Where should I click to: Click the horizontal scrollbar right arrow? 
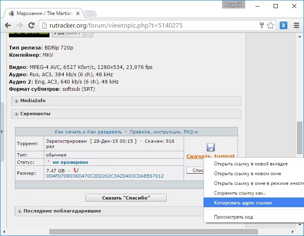[x=293, y=232]
